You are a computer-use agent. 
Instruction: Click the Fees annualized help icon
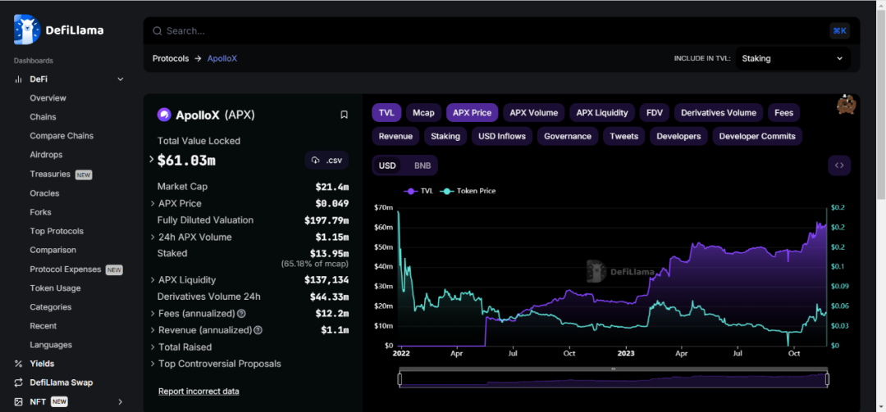tap(241, 314)
